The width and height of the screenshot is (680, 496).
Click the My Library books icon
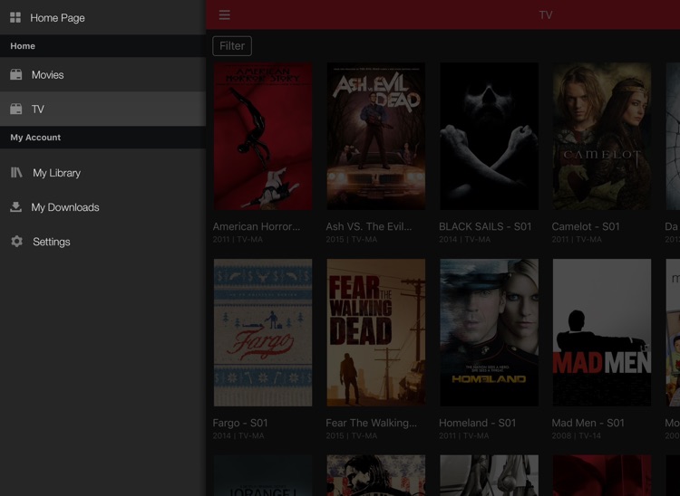click(16, 173)
